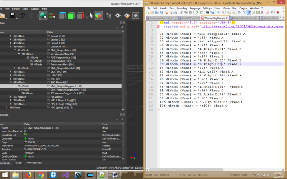Screen dimensions: 287x179
Task: Cut selection with Notepad++ scissors icon
Action: pyautogui.click(x=181, y=13)
